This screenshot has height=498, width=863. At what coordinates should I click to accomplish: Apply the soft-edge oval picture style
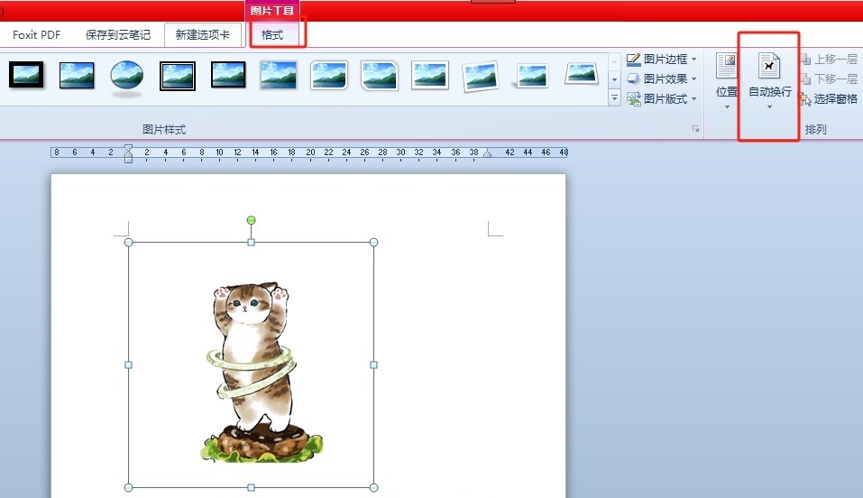point(126,76)
